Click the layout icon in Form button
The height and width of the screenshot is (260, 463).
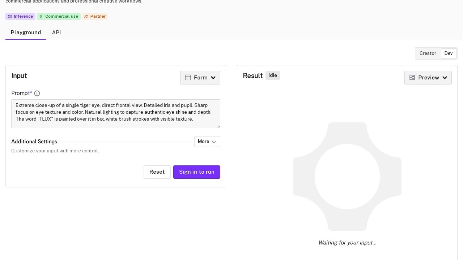coord(188,78)
